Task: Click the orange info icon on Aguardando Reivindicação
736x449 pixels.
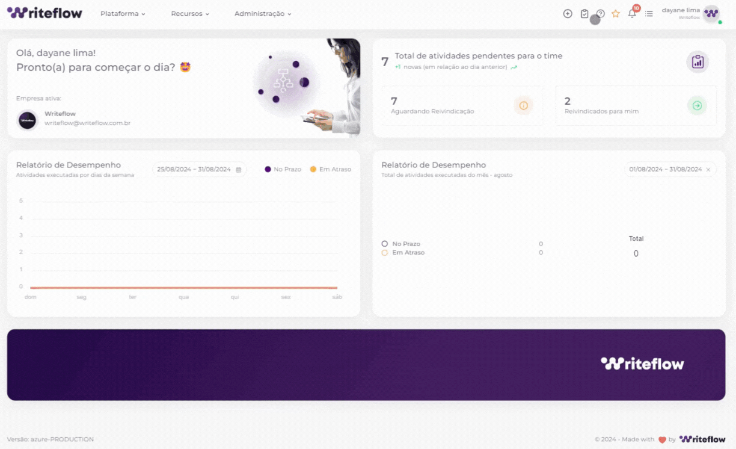Action: [523, 106]
